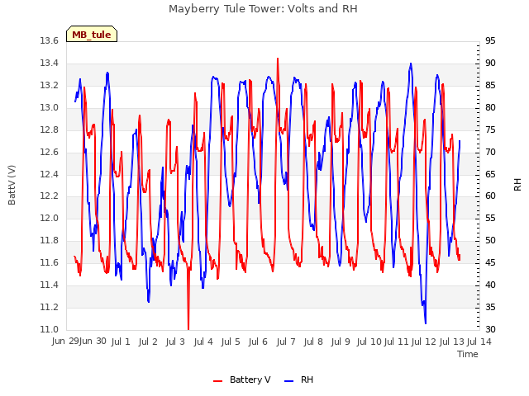Click the blue RH minimum dip near Jul 12
This screenshot has height=396, width=529.
pos(426,323)
